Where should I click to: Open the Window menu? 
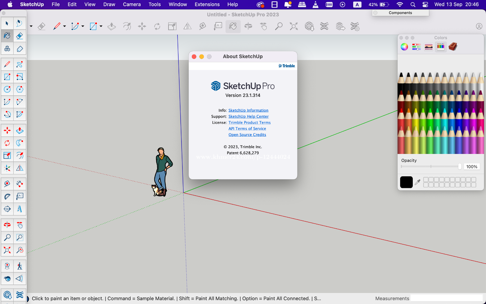click(178, 5)
